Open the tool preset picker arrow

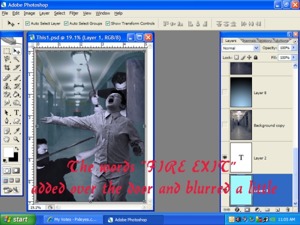(18, 23)
